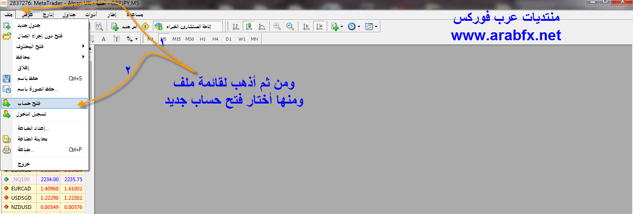Select the M5 timeframe
633x214 pixels.
point(164,39)
